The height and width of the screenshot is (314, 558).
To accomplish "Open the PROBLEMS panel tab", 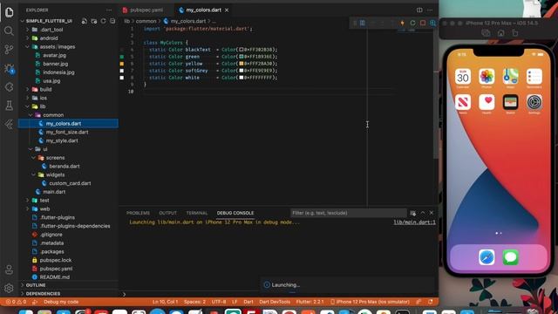I will click(x=138, y=213).
